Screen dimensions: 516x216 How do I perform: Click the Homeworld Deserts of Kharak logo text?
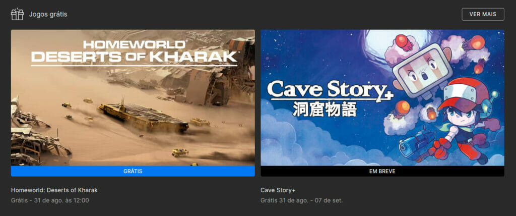(134, 52)
